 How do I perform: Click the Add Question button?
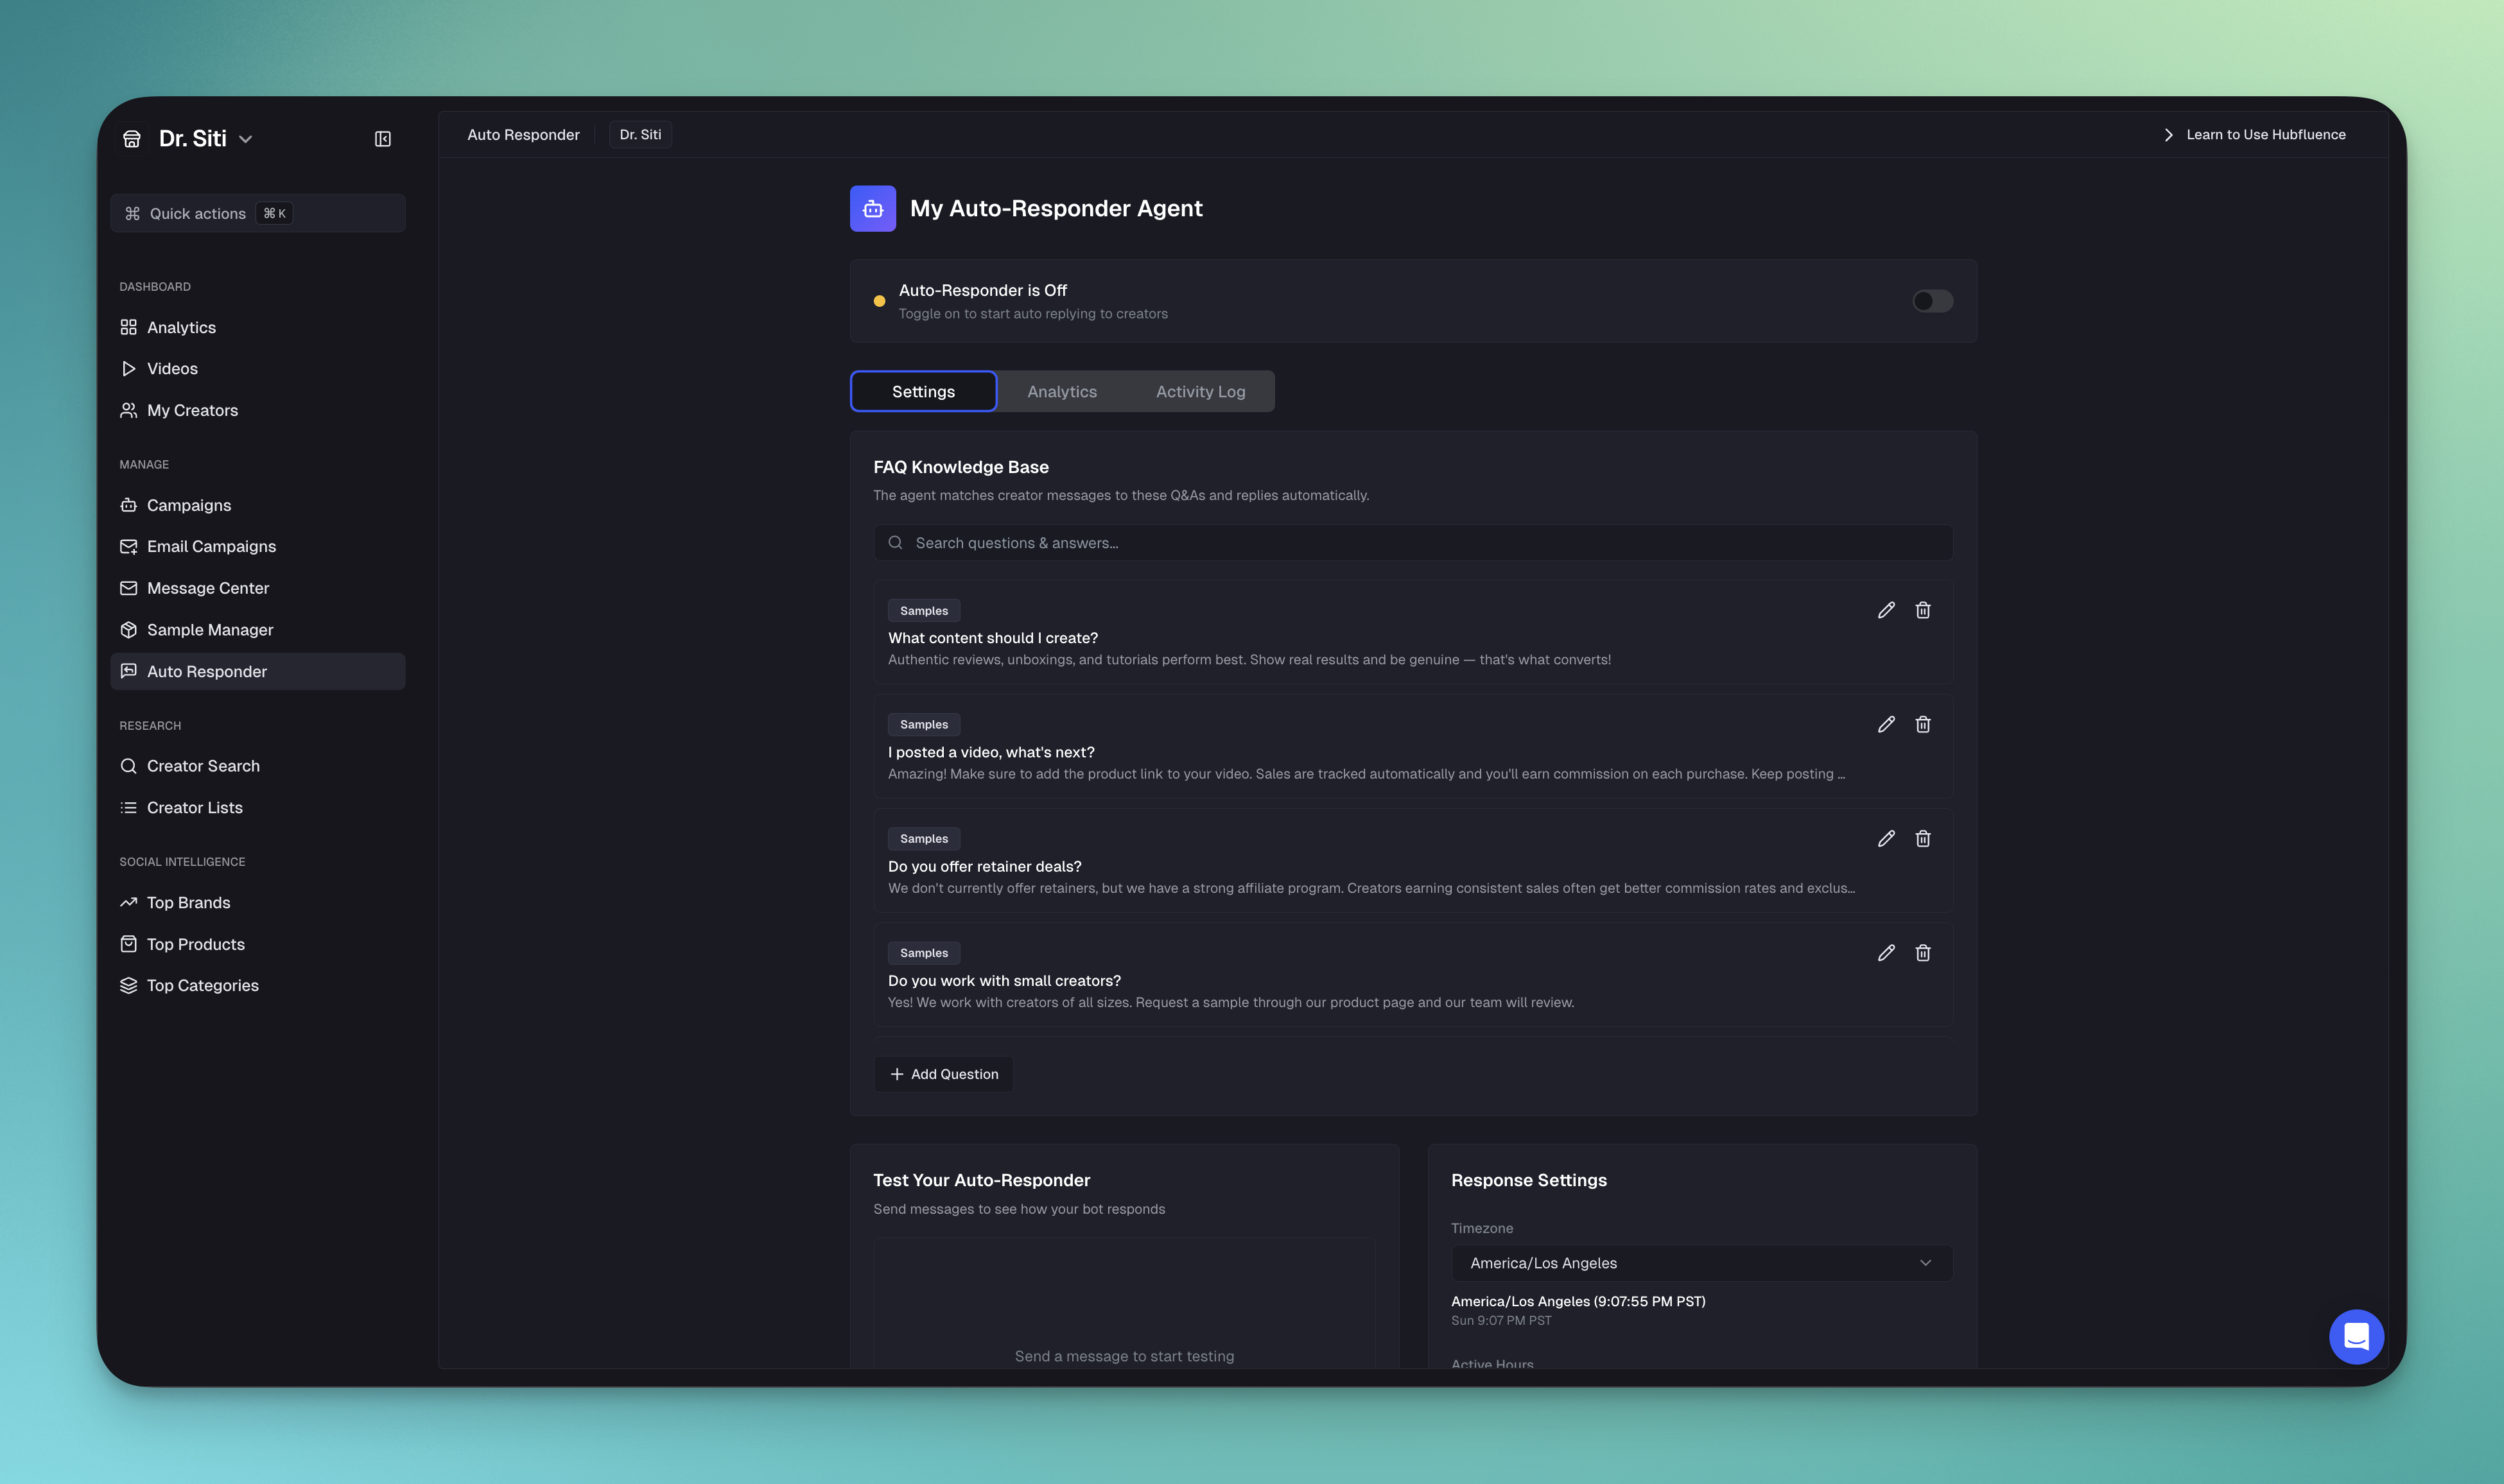(943, 1074)
